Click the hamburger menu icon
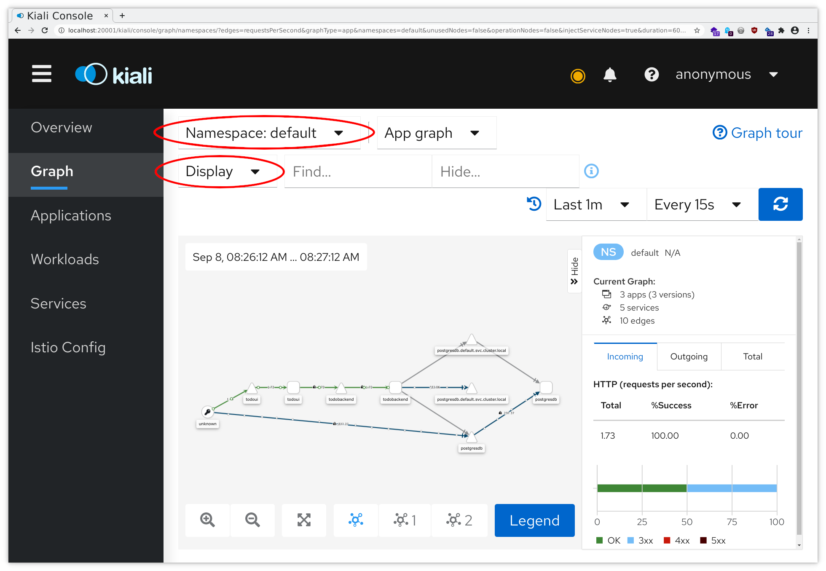The height and width of the screenshot is (571, 826). 41,74
